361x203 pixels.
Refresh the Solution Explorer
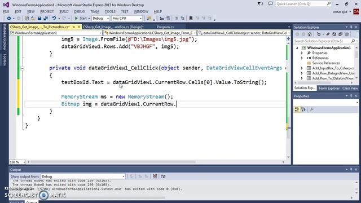tap(334, 34)
